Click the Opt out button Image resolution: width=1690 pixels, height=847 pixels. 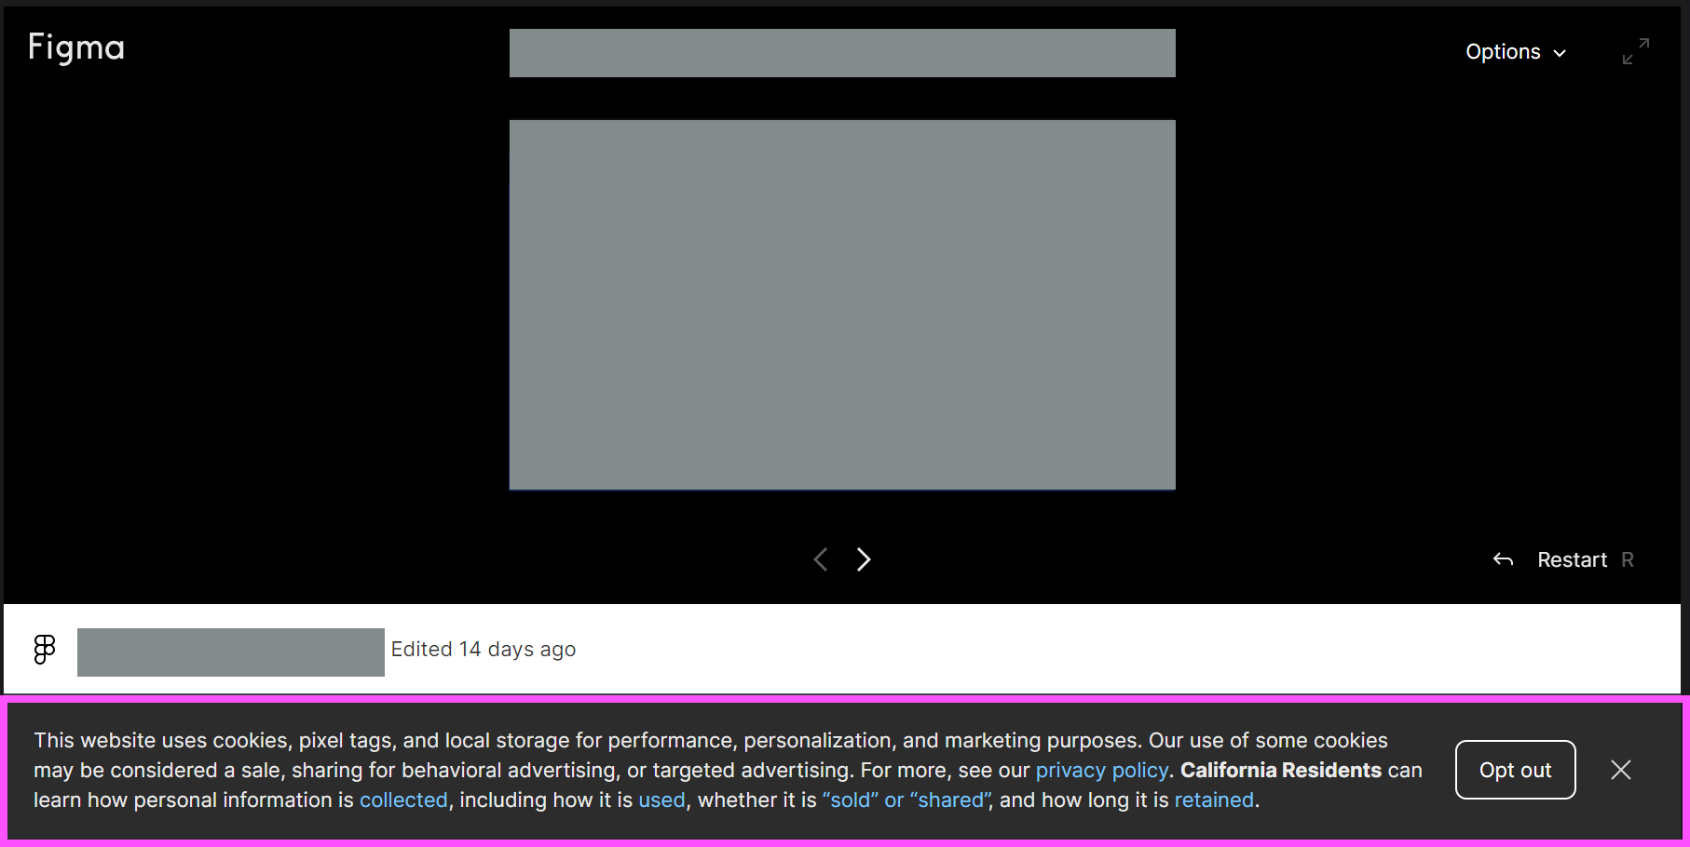point(1516,770)
